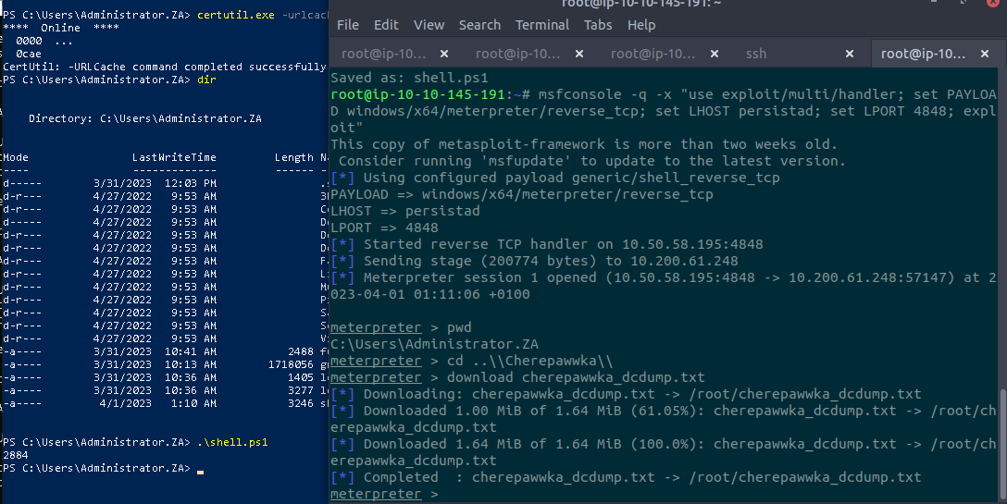Image resolution: width=1007 pixels, height=504 pixels.
Task: Click the file length value 3277
Action: pos(301,390)
